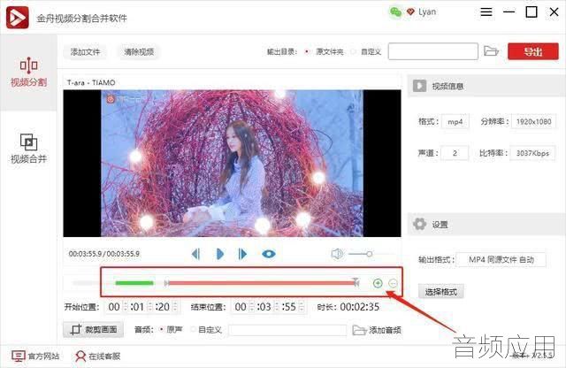Image resolution: width=566 pixels, height=368 pixels.
Task: Click the mp4 format value
Action: click(455, 122)
